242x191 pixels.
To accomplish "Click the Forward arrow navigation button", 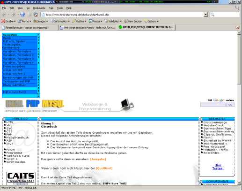I will pyautogui.click(x=14, y=15).
